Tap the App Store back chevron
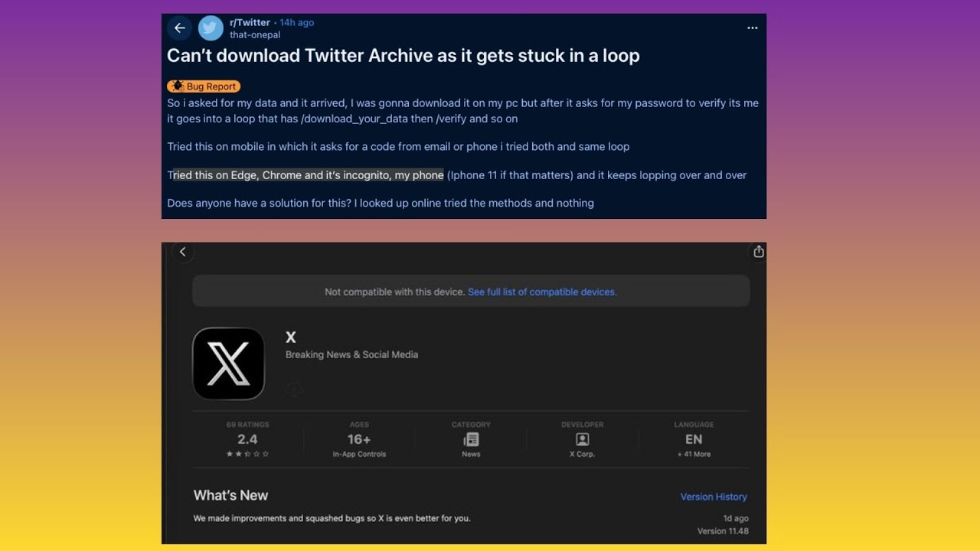This screenshot has width=980, height=551. point(182,252)
